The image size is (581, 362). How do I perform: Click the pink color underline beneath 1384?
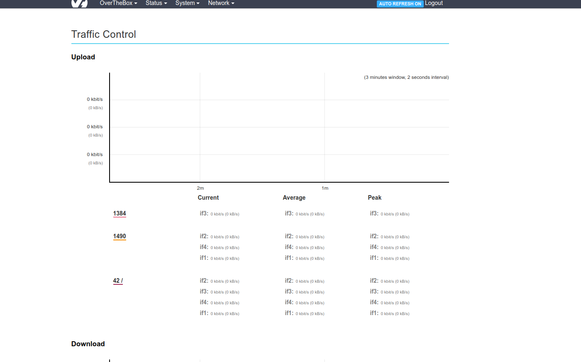120,217
